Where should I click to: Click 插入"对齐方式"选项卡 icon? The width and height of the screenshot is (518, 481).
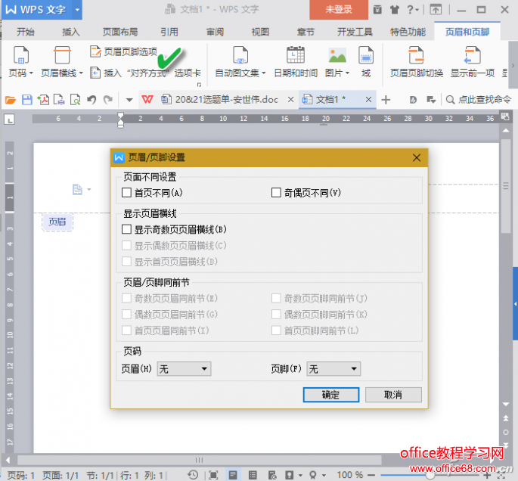coord(95,73)
